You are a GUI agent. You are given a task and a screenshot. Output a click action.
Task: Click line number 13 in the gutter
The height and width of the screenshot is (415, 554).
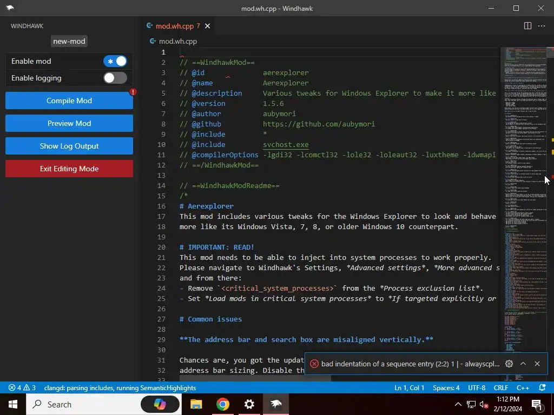coord(161,176)
